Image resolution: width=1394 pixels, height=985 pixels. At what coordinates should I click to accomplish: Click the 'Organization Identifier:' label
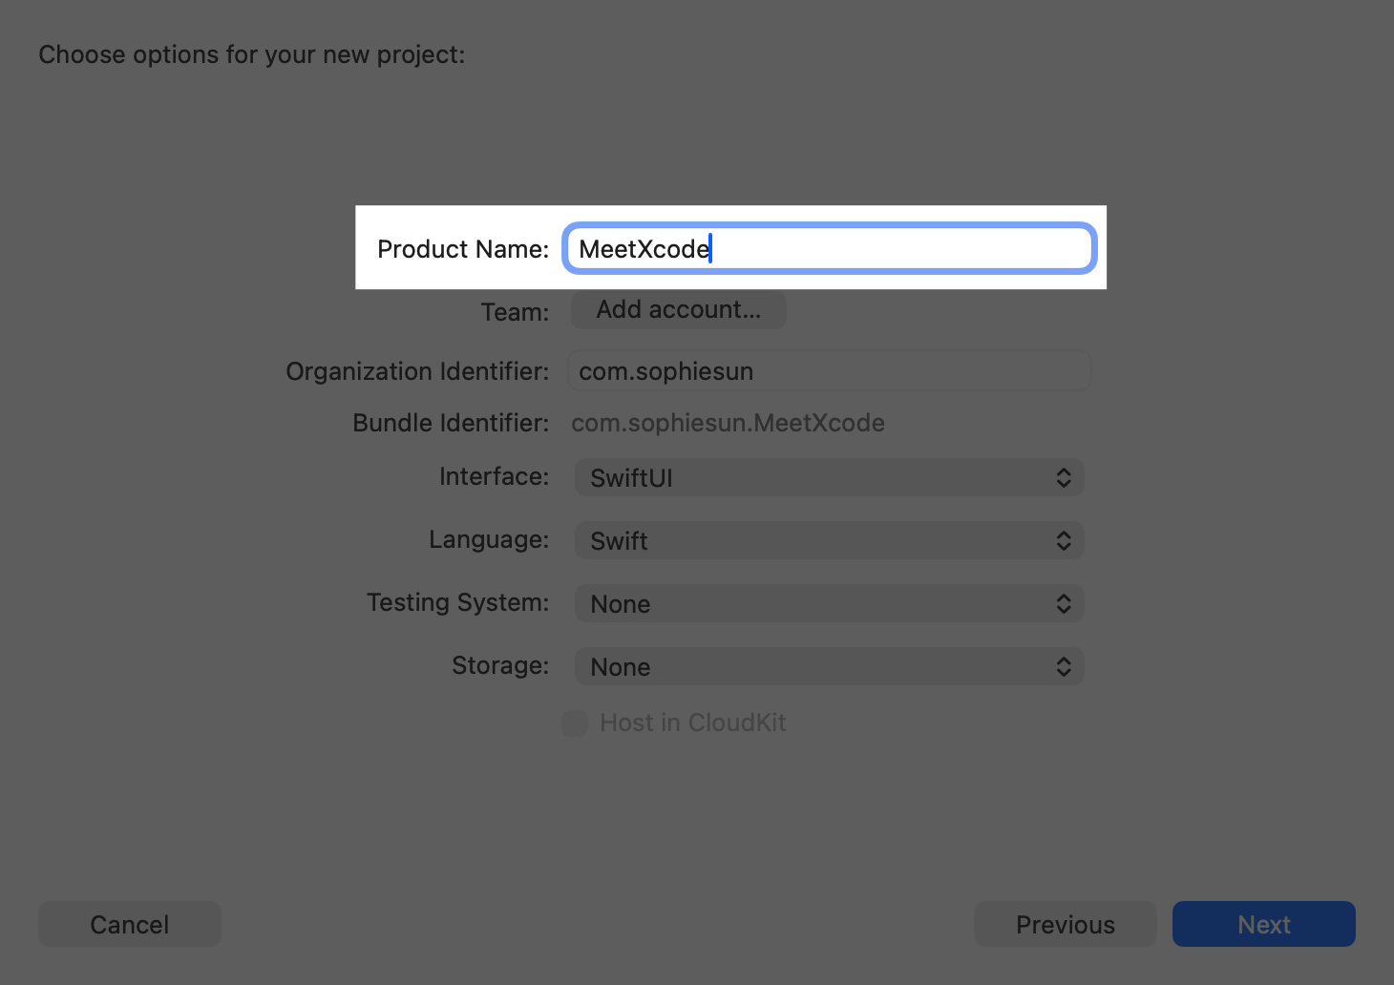click(x=417, y=371)
